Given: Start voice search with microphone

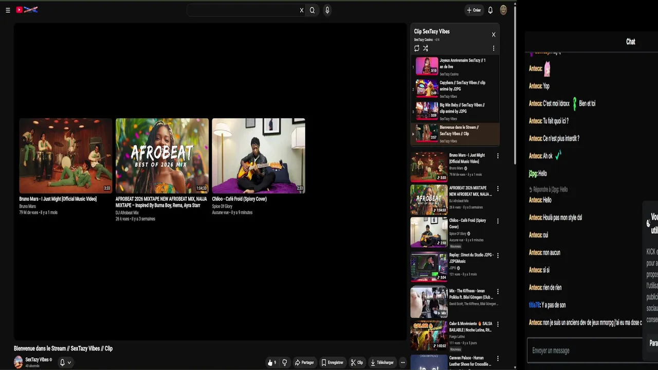Looking at the screenshot, I should pyautogui.click(x=327, y=10).
